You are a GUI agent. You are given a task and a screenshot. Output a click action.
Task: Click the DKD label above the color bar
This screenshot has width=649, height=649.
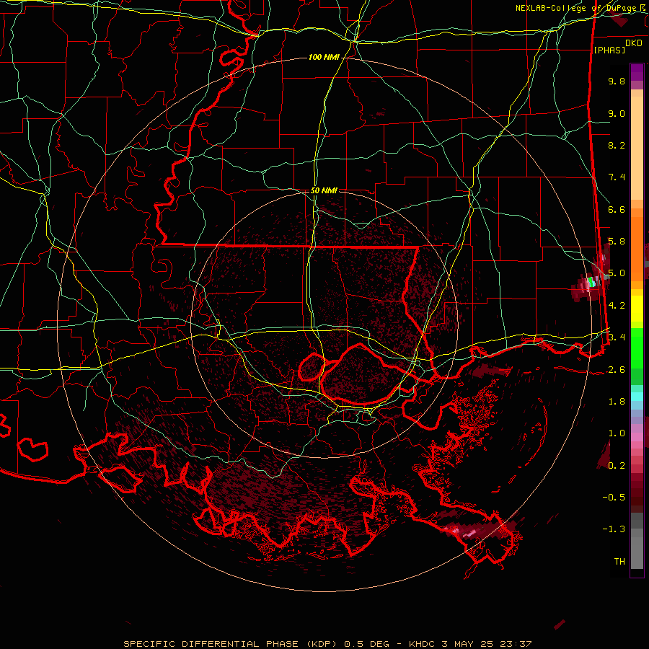pos(633,43)
